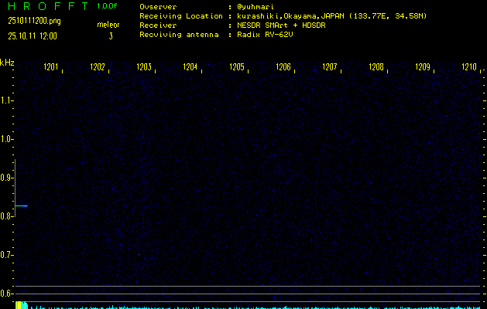Select the filename 2510111200.png
487x309 pixels.
click(x=35, y=21)
